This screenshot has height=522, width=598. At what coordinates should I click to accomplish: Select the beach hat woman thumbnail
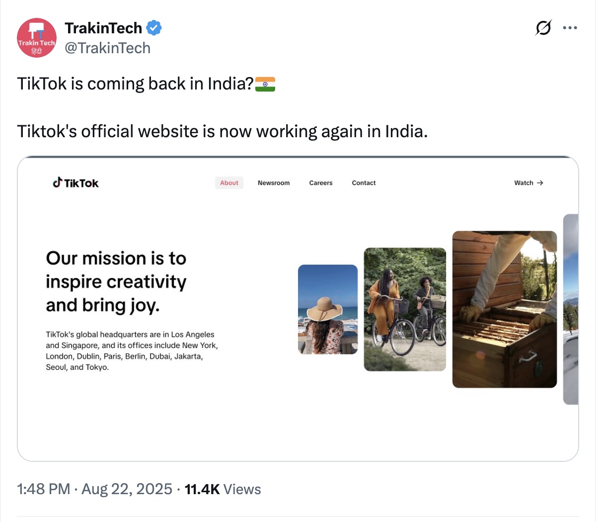(328, 309)
